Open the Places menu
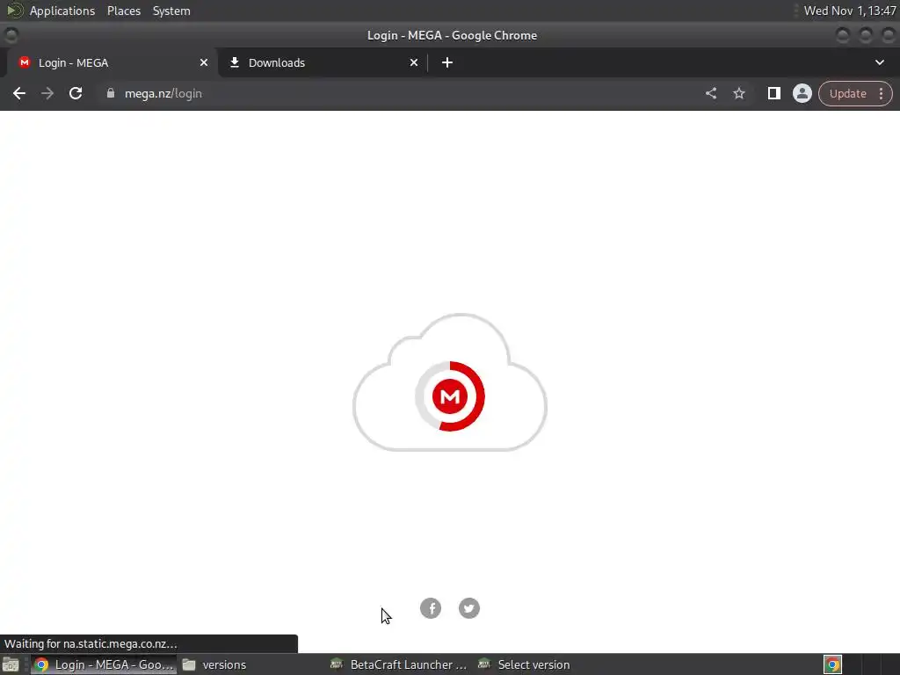The image size is (900, 675). click(123, 11)
